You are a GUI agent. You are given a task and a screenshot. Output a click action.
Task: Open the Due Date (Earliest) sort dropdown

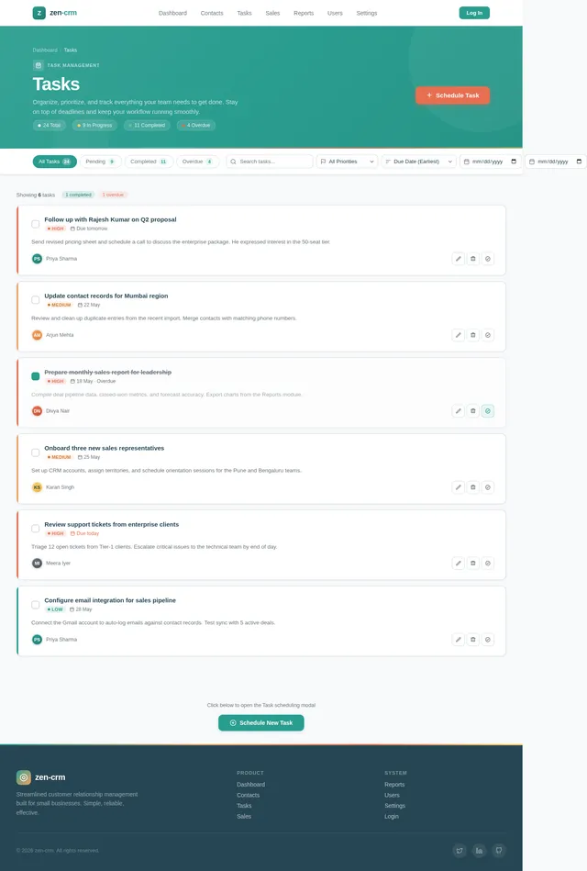pyautogui.click(x=419, y=162)
